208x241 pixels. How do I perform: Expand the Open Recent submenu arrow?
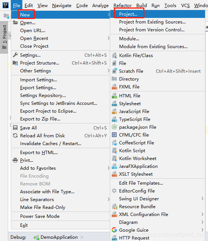point(109,38)
